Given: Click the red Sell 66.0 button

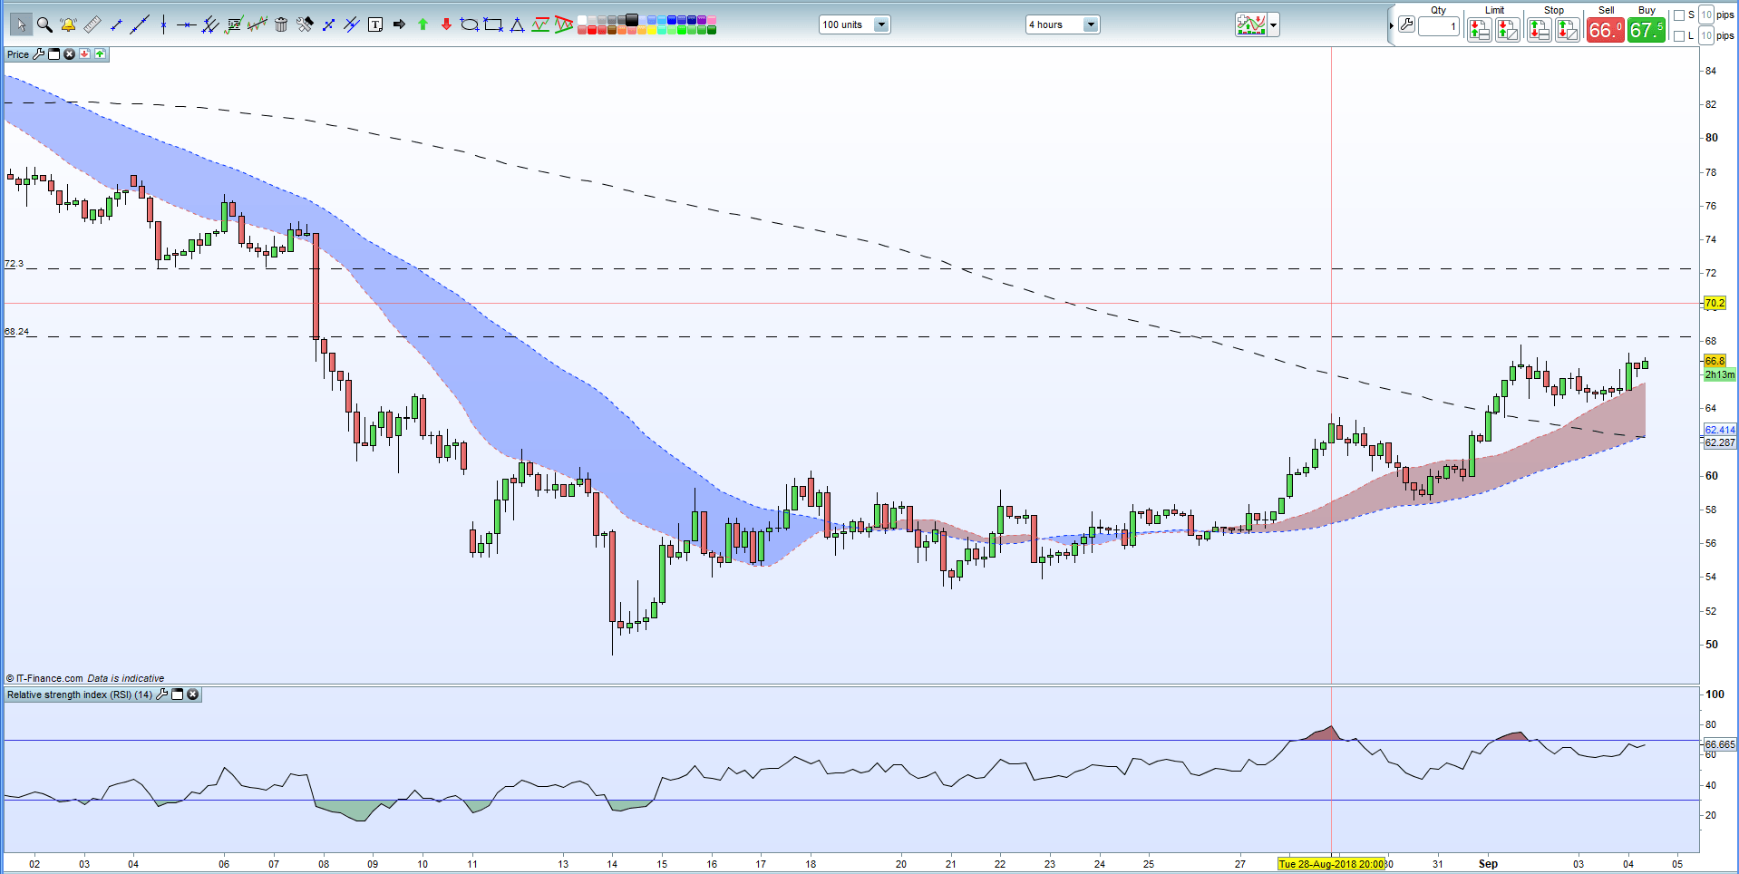Looking at the screenshot, I should tap(1606, 30).
